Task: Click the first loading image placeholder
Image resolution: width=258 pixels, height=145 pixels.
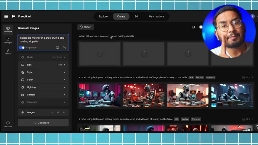Action: point(100,54)
